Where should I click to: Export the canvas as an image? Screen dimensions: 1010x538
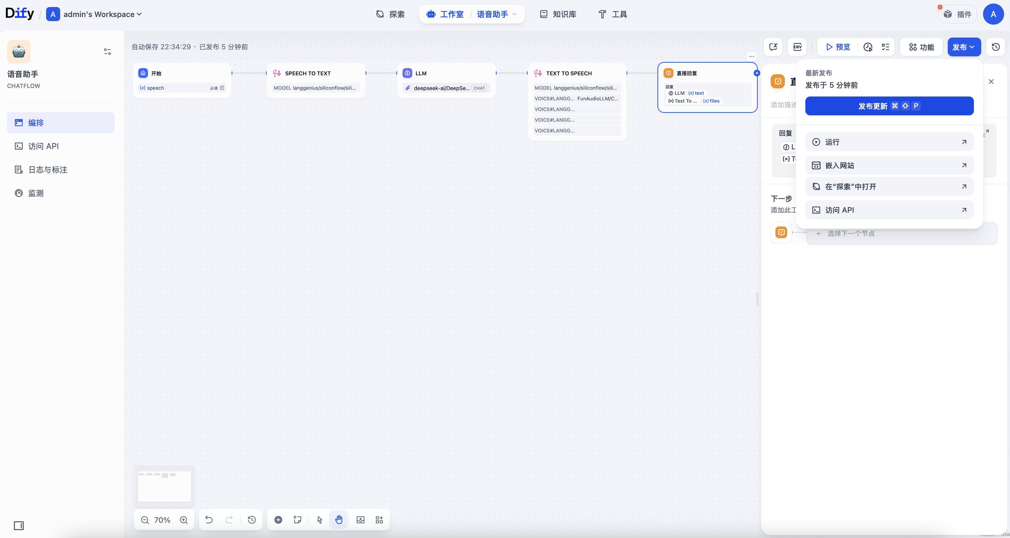coord(360,520)
